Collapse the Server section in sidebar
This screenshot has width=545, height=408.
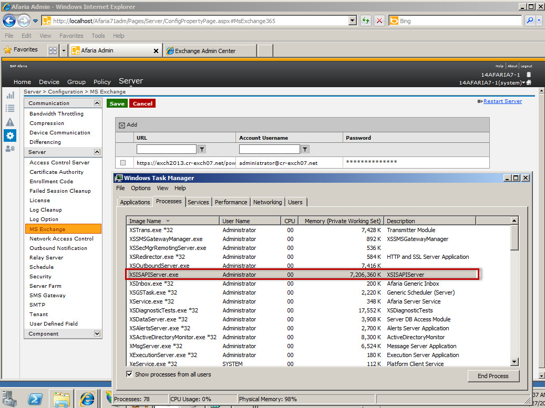(x=97, y=152)
